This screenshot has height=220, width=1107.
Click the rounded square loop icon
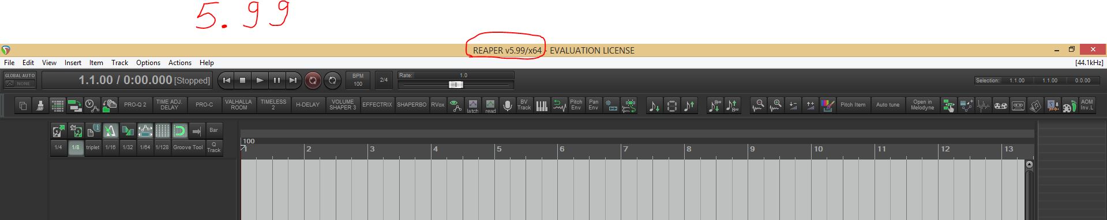[672, 105]
